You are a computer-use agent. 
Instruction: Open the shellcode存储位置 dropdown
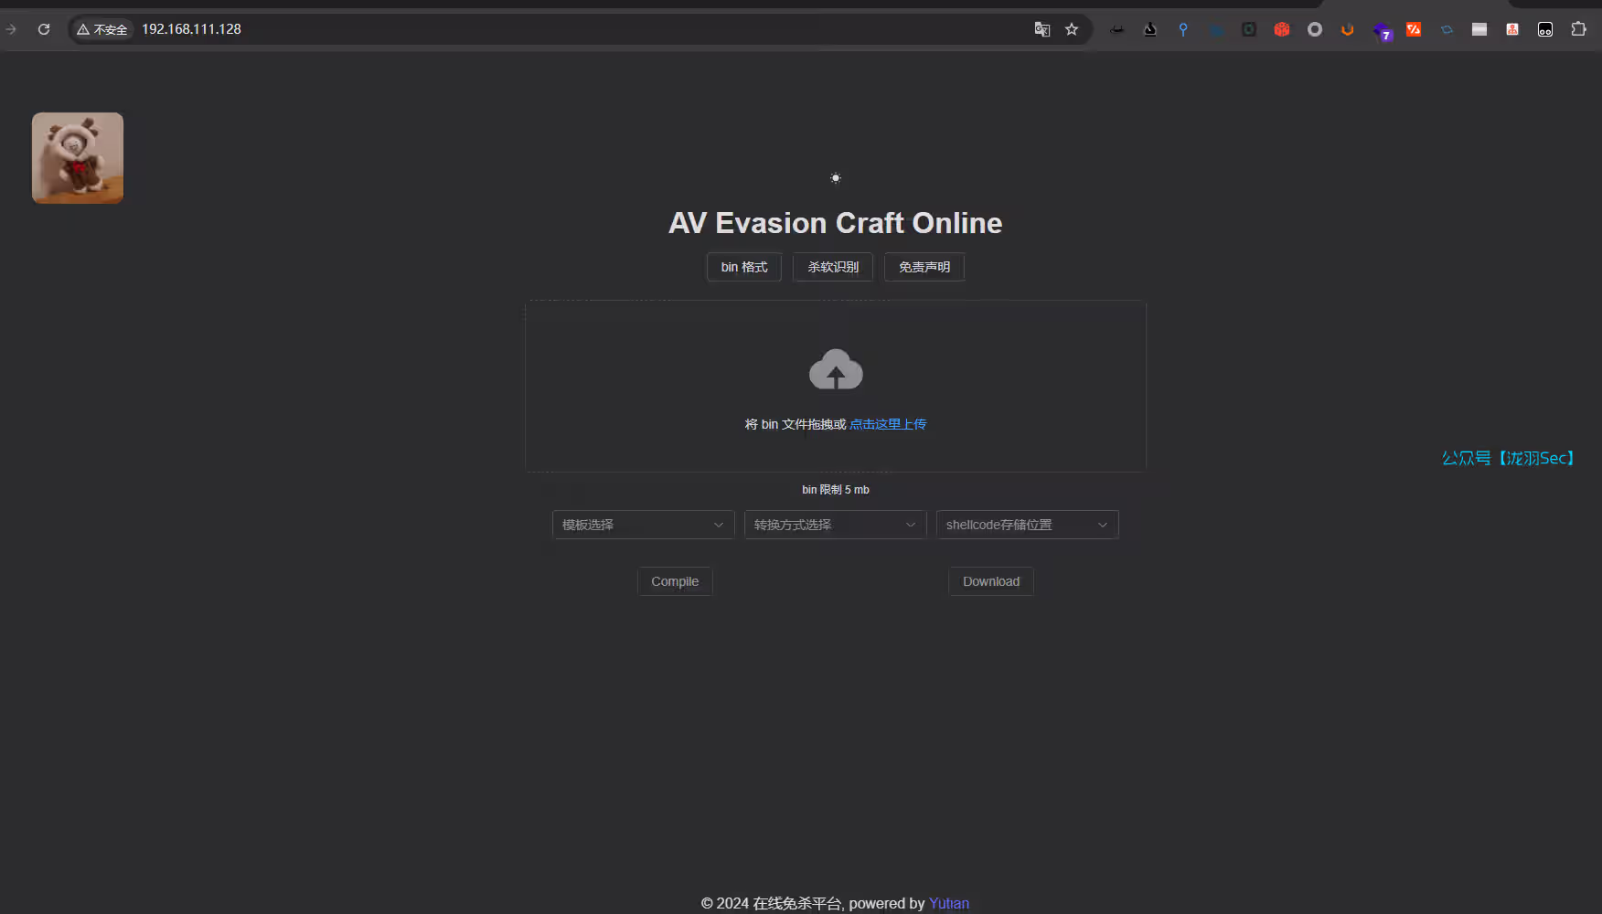pyautogui.click(x=1027, y=525)
